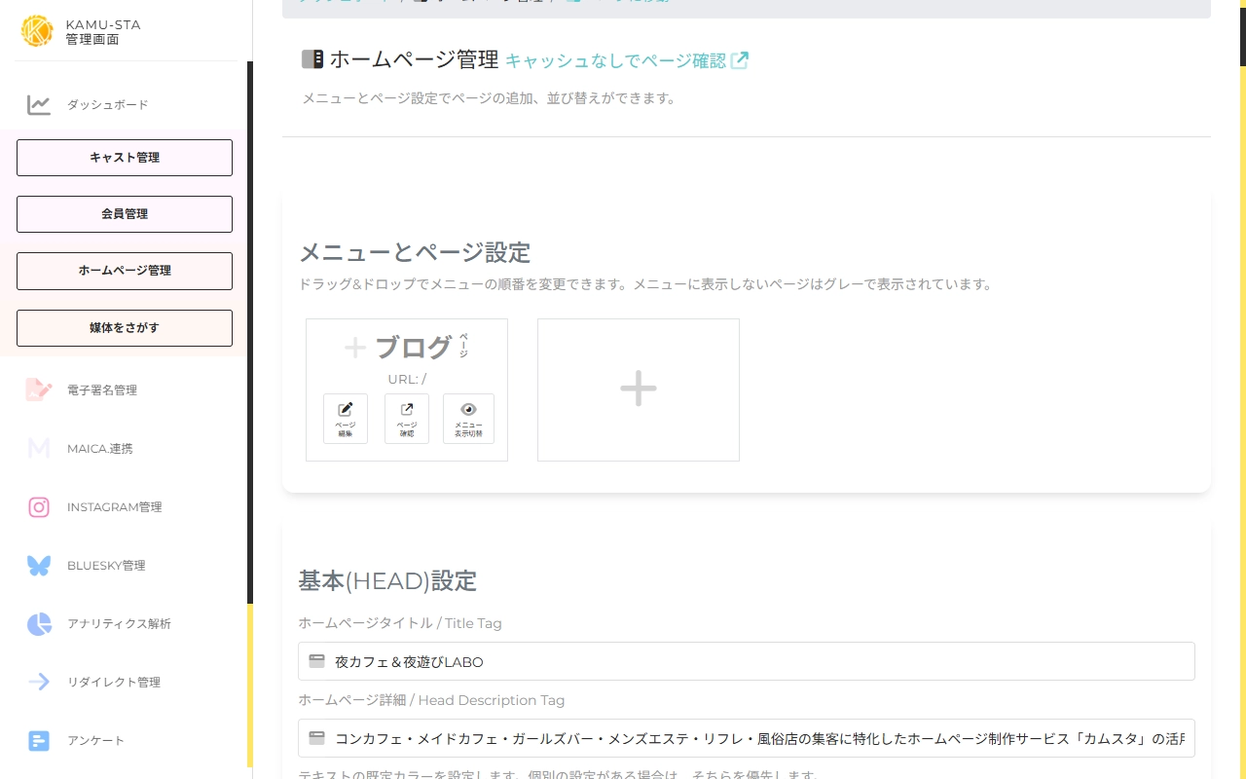1246x779 pixels.
Task: Click the ページ確認 external-link icon on ブログ
Action: coord(407,410)
